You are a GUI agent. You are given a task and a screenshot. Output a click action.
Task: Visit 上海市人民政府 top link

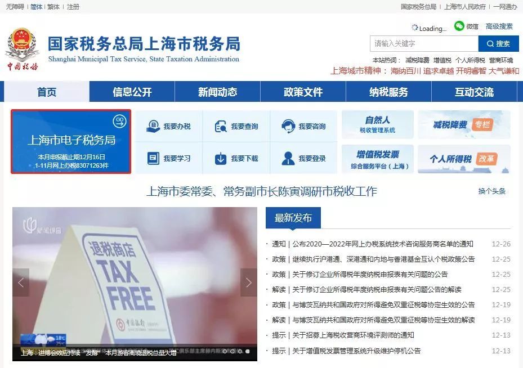465,7
